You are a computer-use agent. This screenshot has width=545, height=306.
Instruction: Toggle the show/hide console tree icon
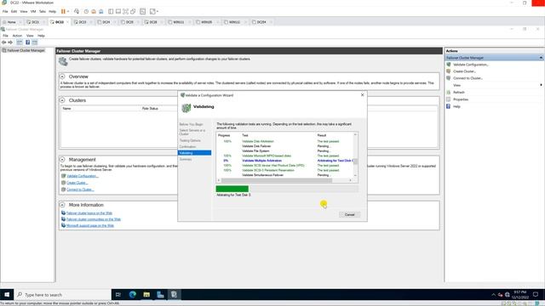[20, 42]
